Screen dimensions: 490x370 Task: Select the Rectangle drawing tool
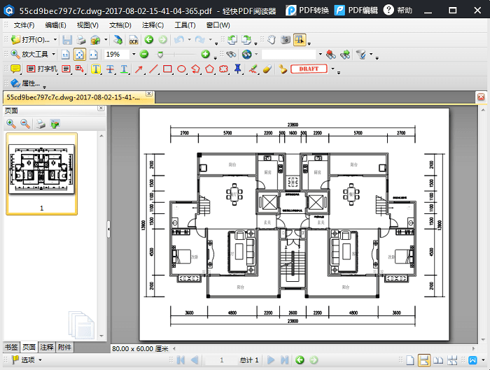tap(167, 69)
